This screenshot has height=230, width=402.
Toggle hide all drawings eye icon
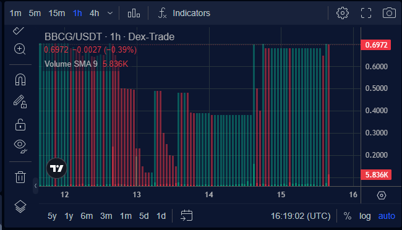20,147
